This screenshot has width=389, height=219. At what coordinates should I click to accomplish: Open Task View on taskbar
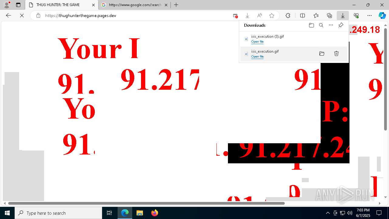[109, 213]
